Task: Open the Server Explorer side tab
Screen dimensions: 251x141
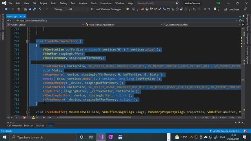Action: (3, 22)
